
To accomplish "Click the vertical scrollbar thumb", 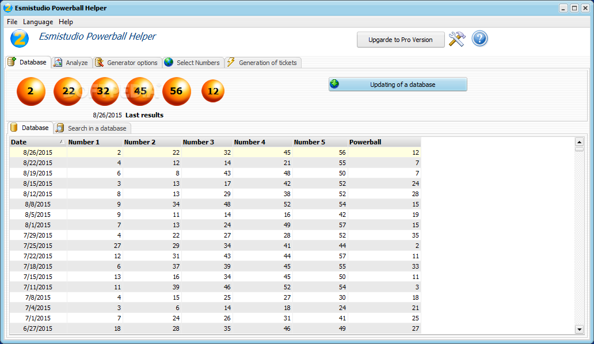I will [579, 150].
